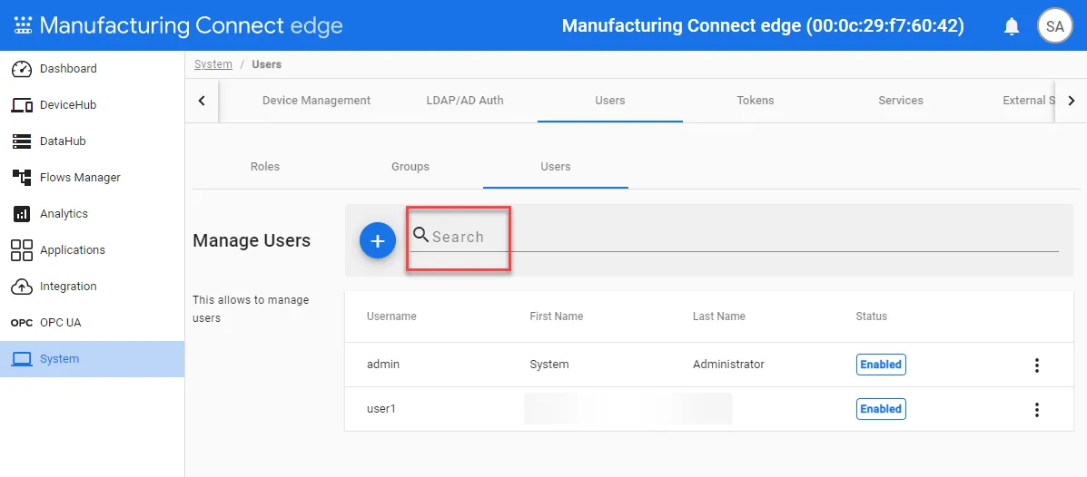Viewport: 1087px width, 477px height.
Task: Open the Services tab
Action: [x=901, y=101]
